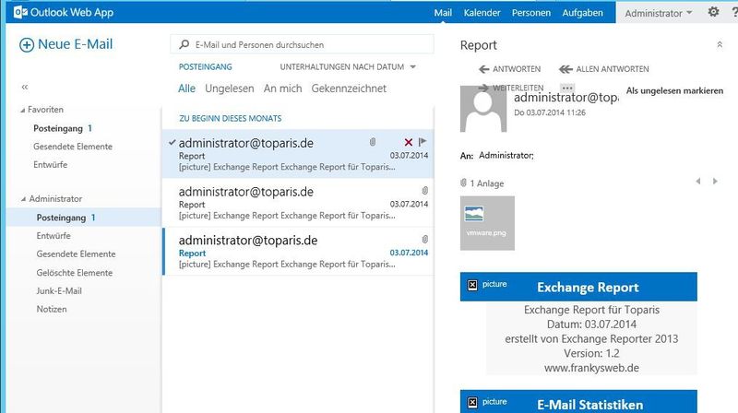This screenshot has height=413, width=738.
Task: Open the Aufgaben tab
Action: (582, 13)
